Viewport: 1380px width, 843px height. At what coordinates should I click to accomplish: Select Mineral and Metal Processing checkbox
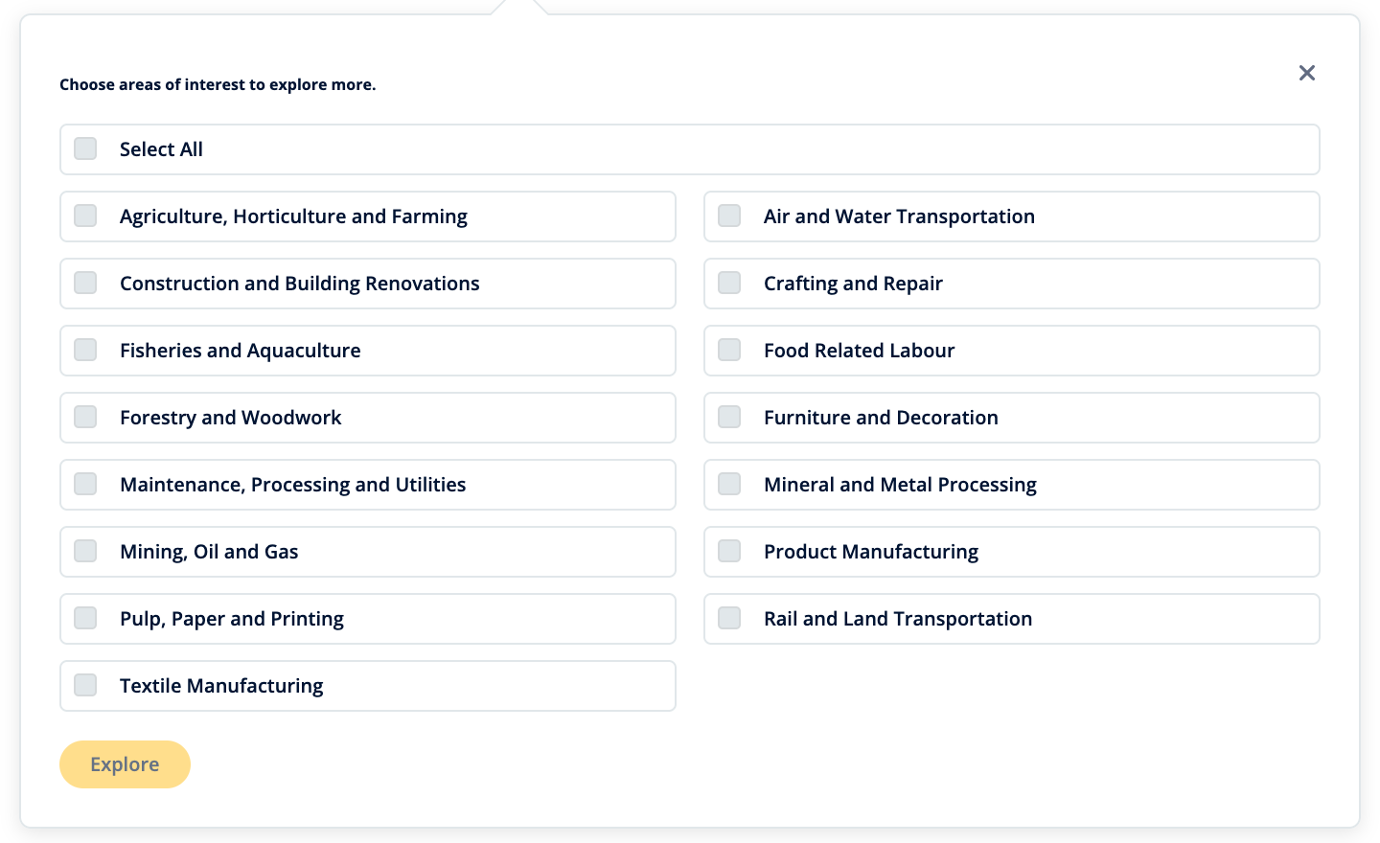click(729, 484)
